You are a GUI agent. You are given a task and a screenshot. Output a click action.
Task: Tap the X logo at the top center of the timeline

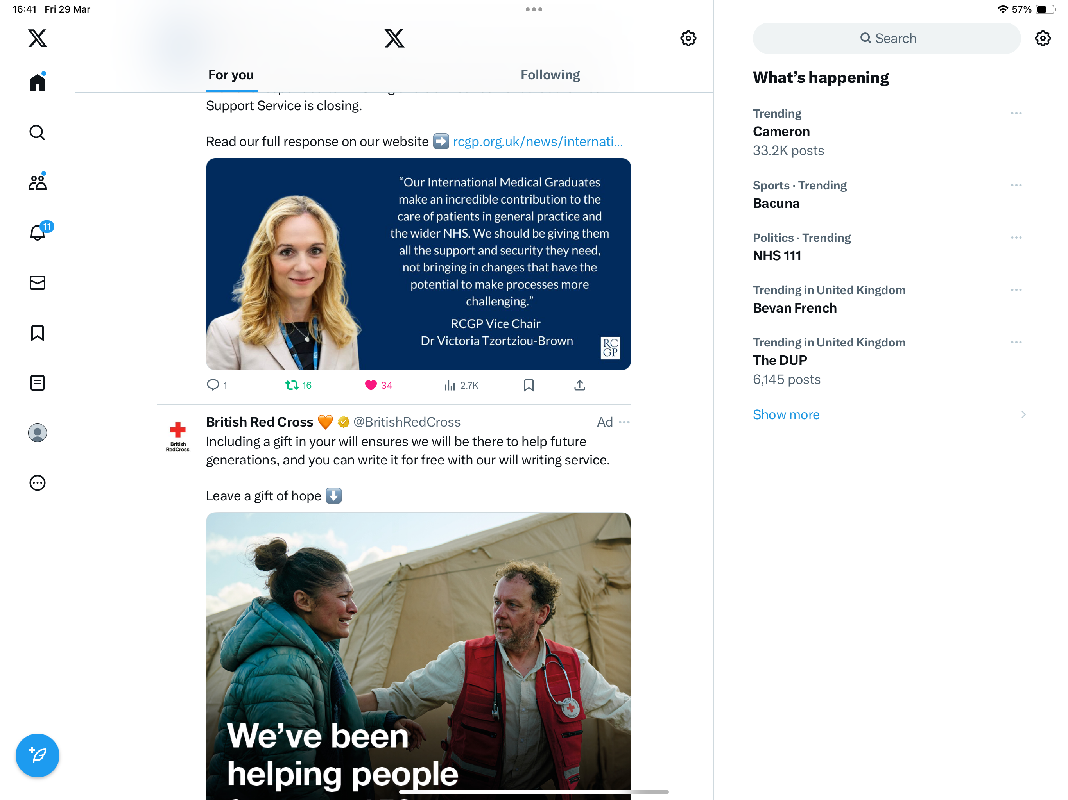pos(394,38)
